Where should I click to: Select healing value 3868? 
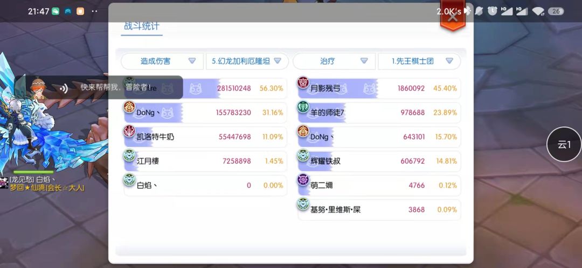pyautogui.click(x=417, y=210)
